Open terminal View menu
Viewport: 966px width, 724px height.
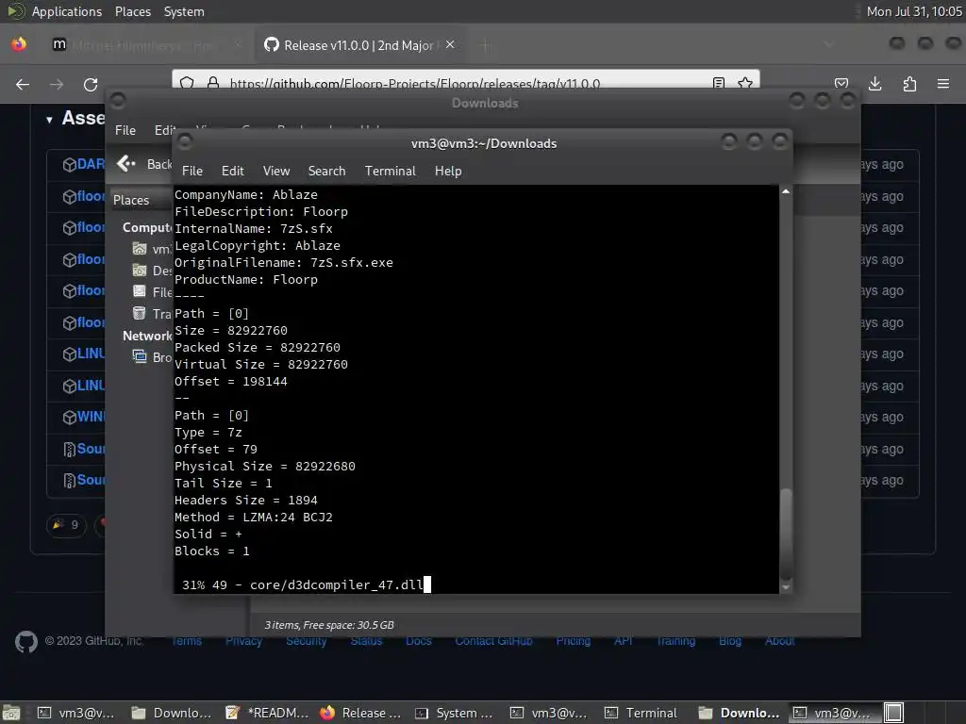[x=276, y=172]
